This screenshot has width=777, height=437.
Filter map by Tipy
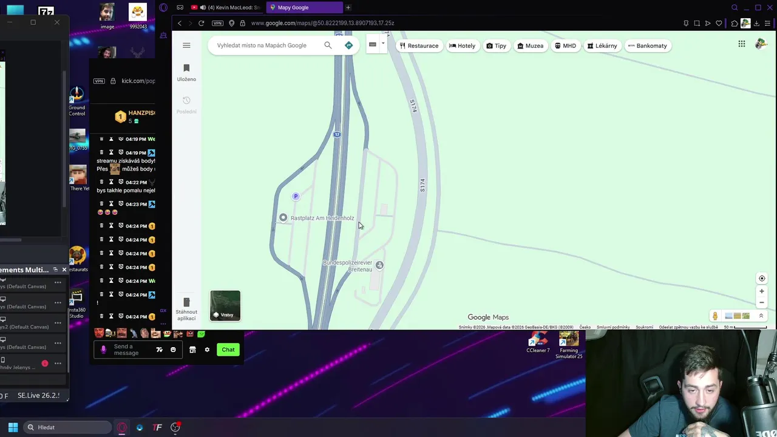(496, 46)
